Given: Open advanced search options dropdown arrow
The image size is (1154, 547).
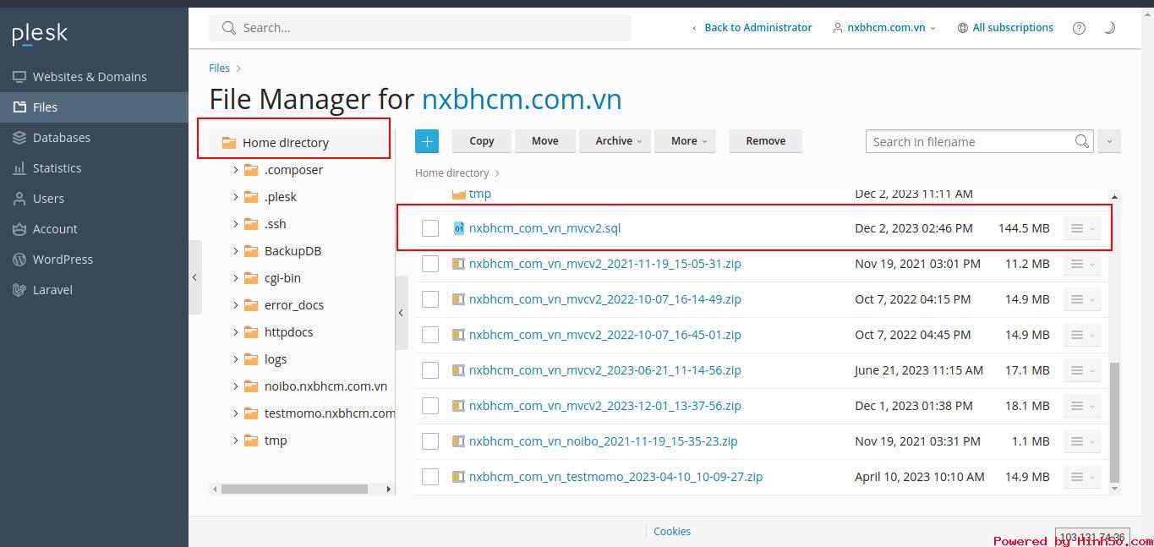Looking at the screenshot, I should [1109, 142].
